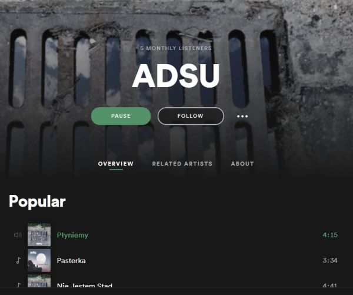The width and height of the screenshot is (353, 295).
Task: Click the note icon beside Nie Jestem Stąd
Action: point(19,285)
